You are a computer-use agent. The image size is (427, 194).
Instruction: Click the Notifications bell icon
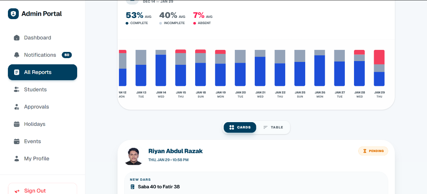coord(17,55)
